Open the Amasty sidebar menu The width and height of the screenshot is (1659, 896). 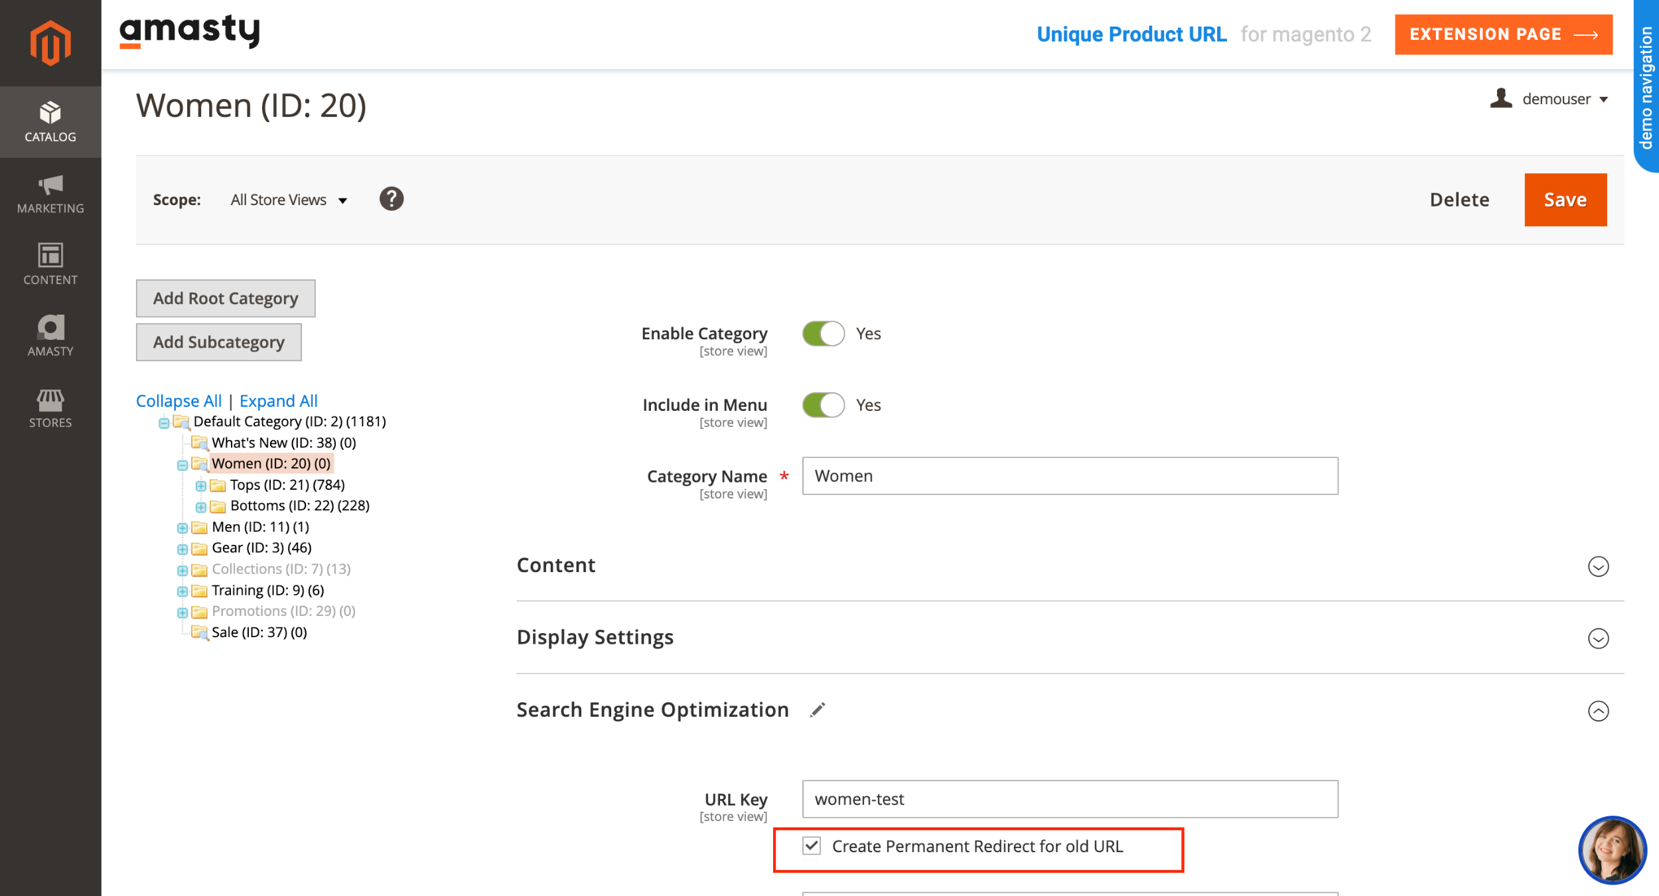click(50, 336)
